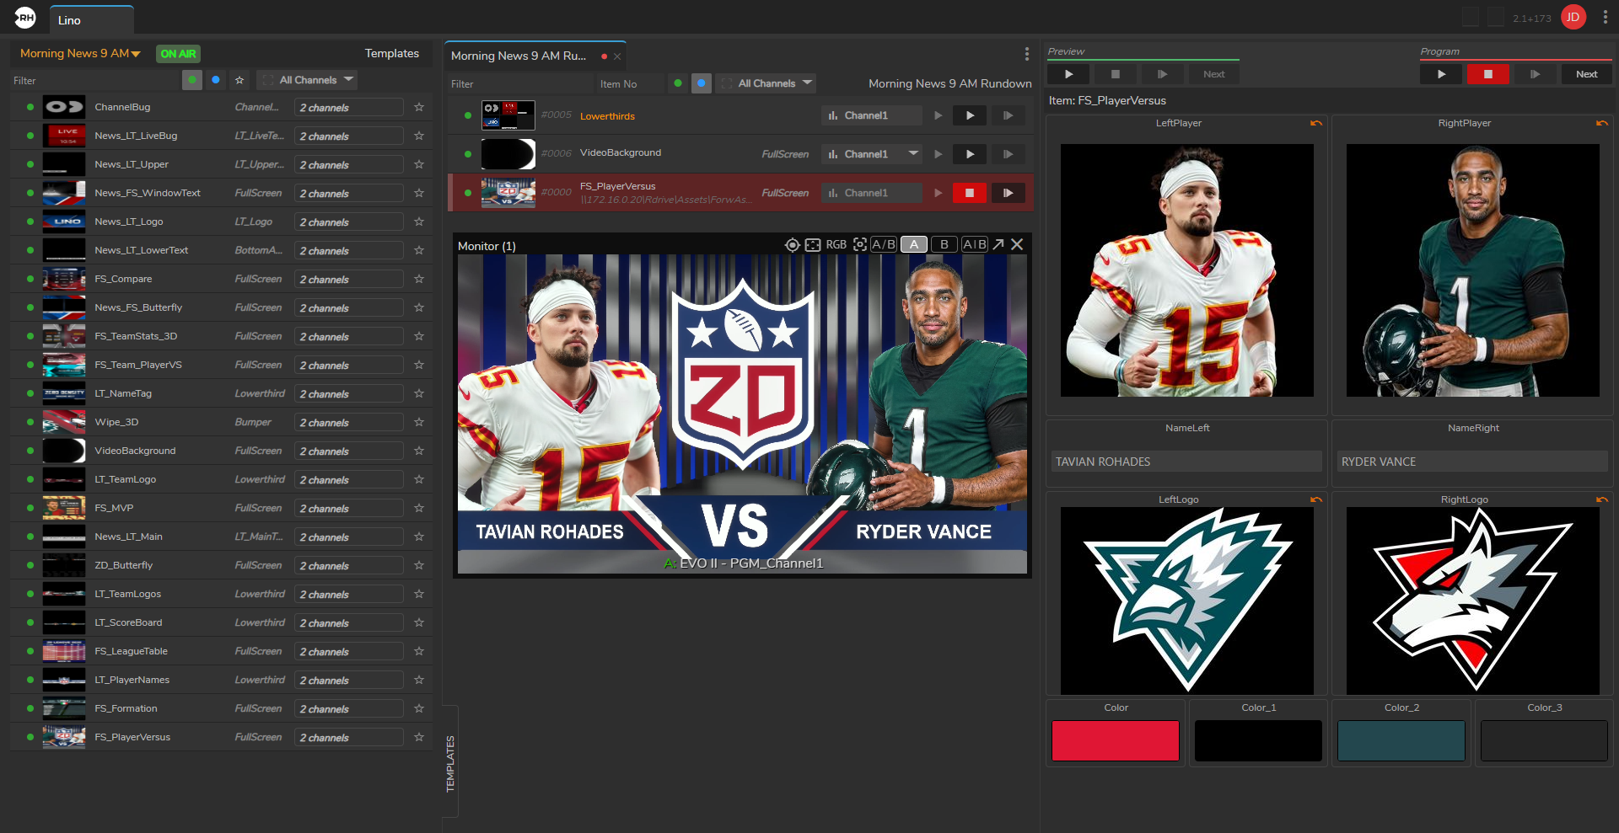The width and height of the screenshot is (1619, 833).
Task: Play the item in Program
Action: click(1441, 74)
